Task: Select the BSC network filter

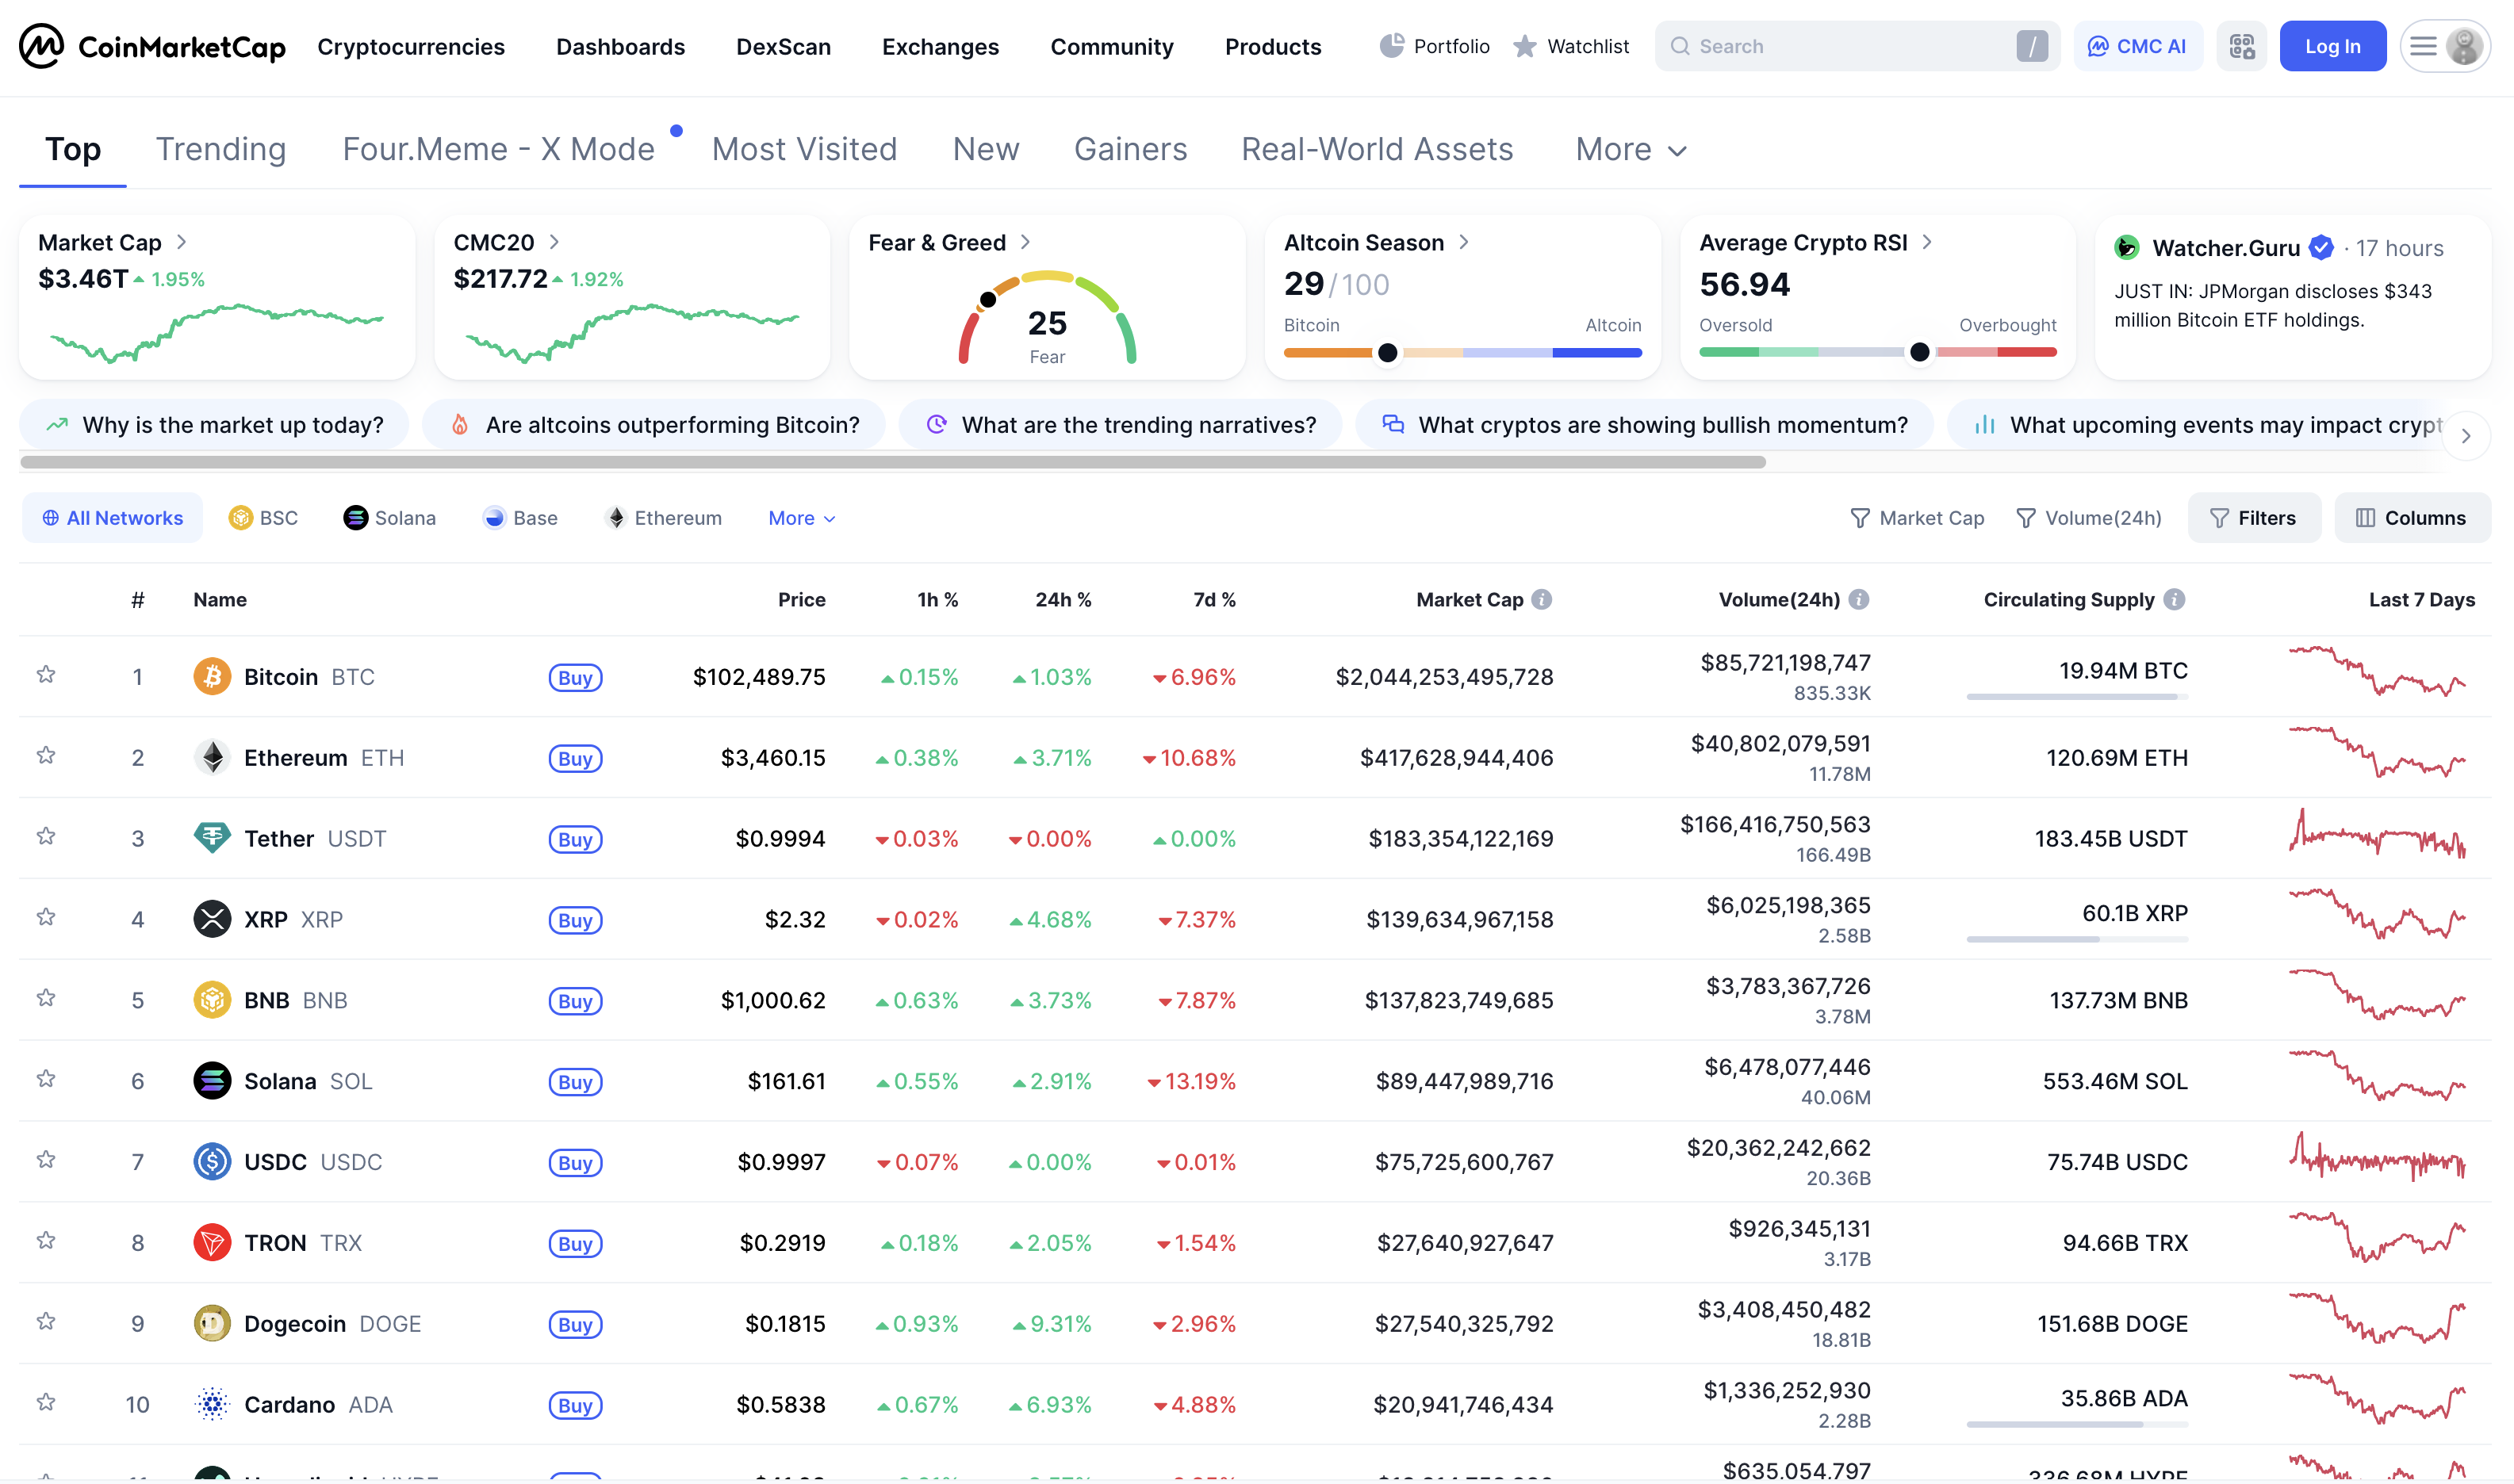Action: (x=263, y=517)
